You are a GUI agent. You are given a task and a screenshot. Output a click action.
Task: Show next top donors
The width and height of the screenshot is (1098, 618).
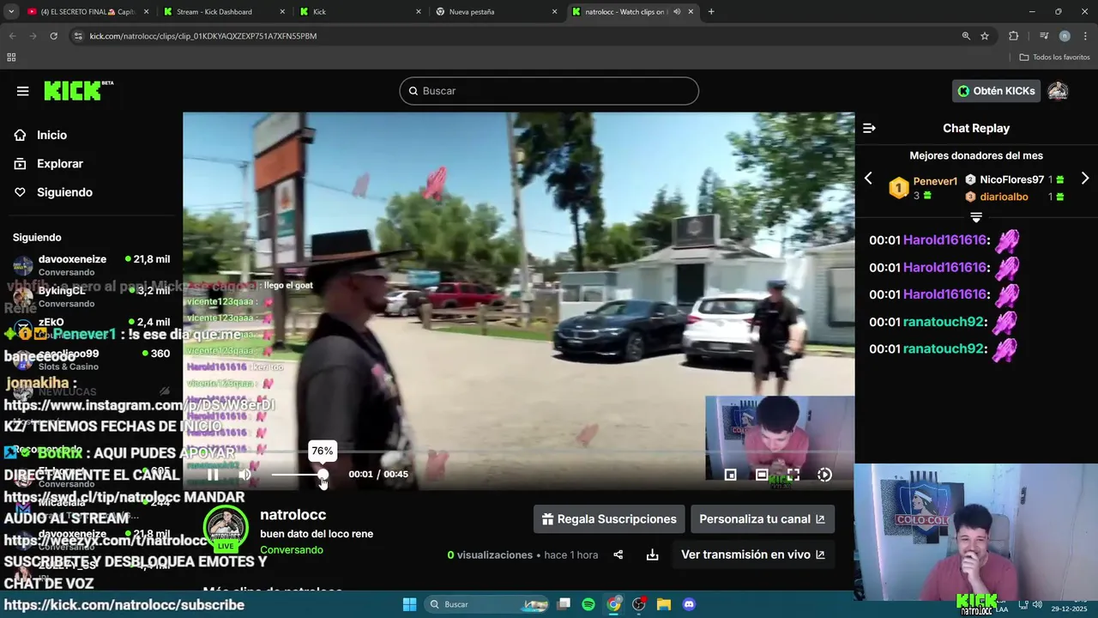(1085, 179)
